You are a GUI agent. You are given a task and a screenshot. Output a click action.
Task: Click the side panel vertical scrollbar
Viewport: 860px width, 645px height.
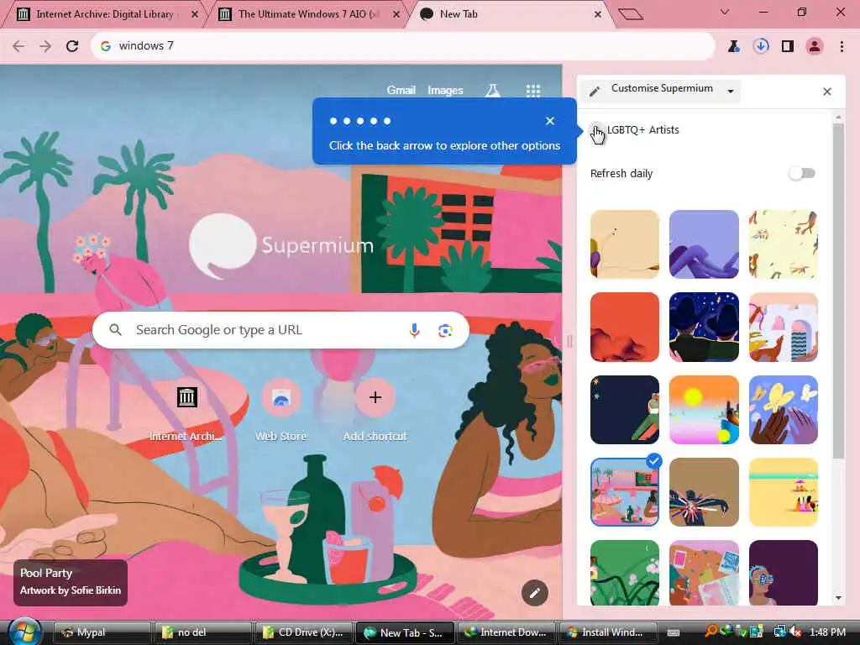838,291
